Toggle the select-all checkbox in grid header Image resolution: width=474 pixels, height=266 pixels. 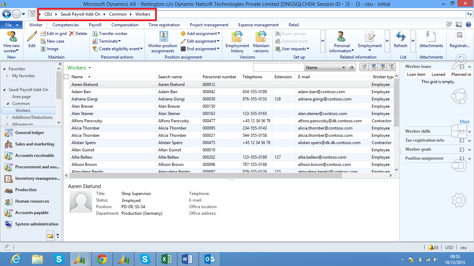click(66, 77)
